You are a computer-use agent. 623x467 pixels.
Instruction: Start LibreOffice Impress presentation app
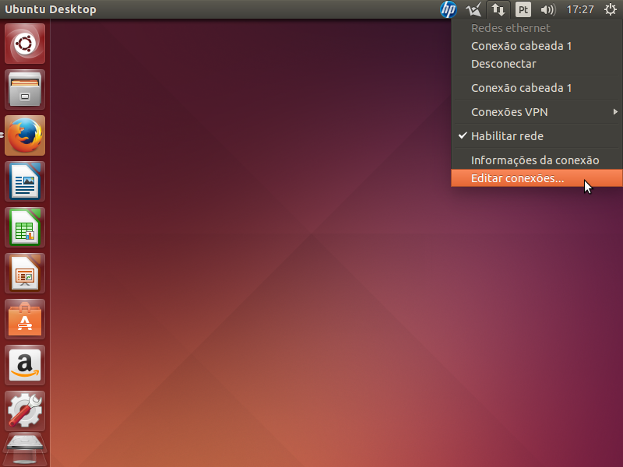pos(25,273)
